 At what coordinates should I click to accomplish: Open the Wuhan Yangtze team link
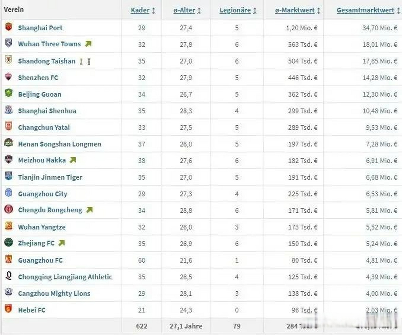point(42,227)
